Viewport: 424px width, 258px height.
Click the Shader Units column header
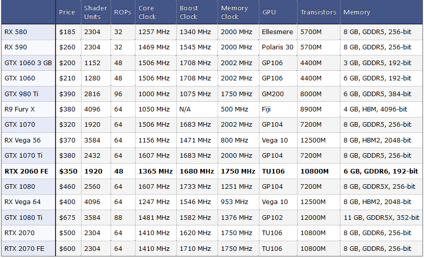click(95, 12)
